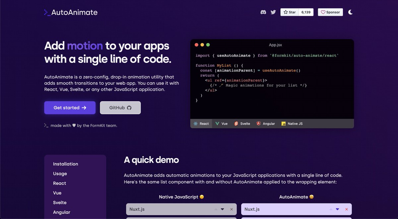Image resolution: width=398 pixels, height=219 pixels.
Task: Go to Installation in sidebar
Action: click(x=66, y=164)
